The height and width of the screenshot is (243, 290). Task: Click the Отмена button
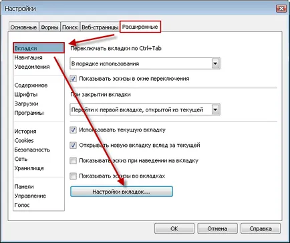217,228
